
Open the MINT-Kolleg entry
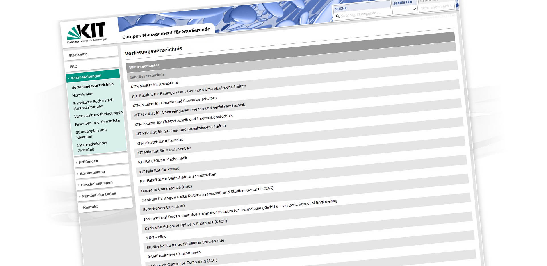coord(156,237)
